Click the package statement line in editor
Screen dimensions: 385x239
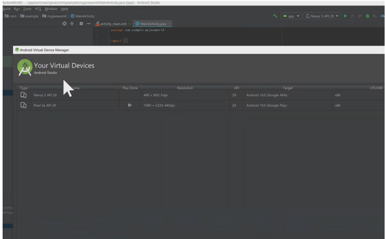point(138,30)
